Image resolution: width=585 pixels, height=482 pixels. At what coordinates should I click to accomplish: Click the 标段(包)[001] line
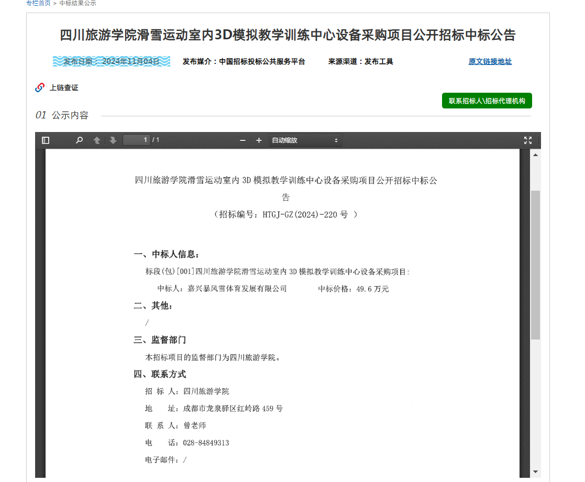tap(277, 271)
